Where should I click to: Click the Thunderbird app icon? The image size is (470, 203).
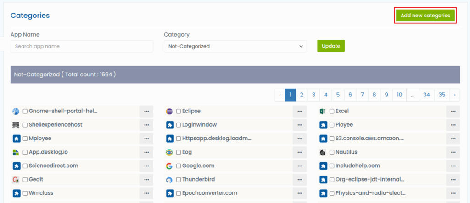169,180
